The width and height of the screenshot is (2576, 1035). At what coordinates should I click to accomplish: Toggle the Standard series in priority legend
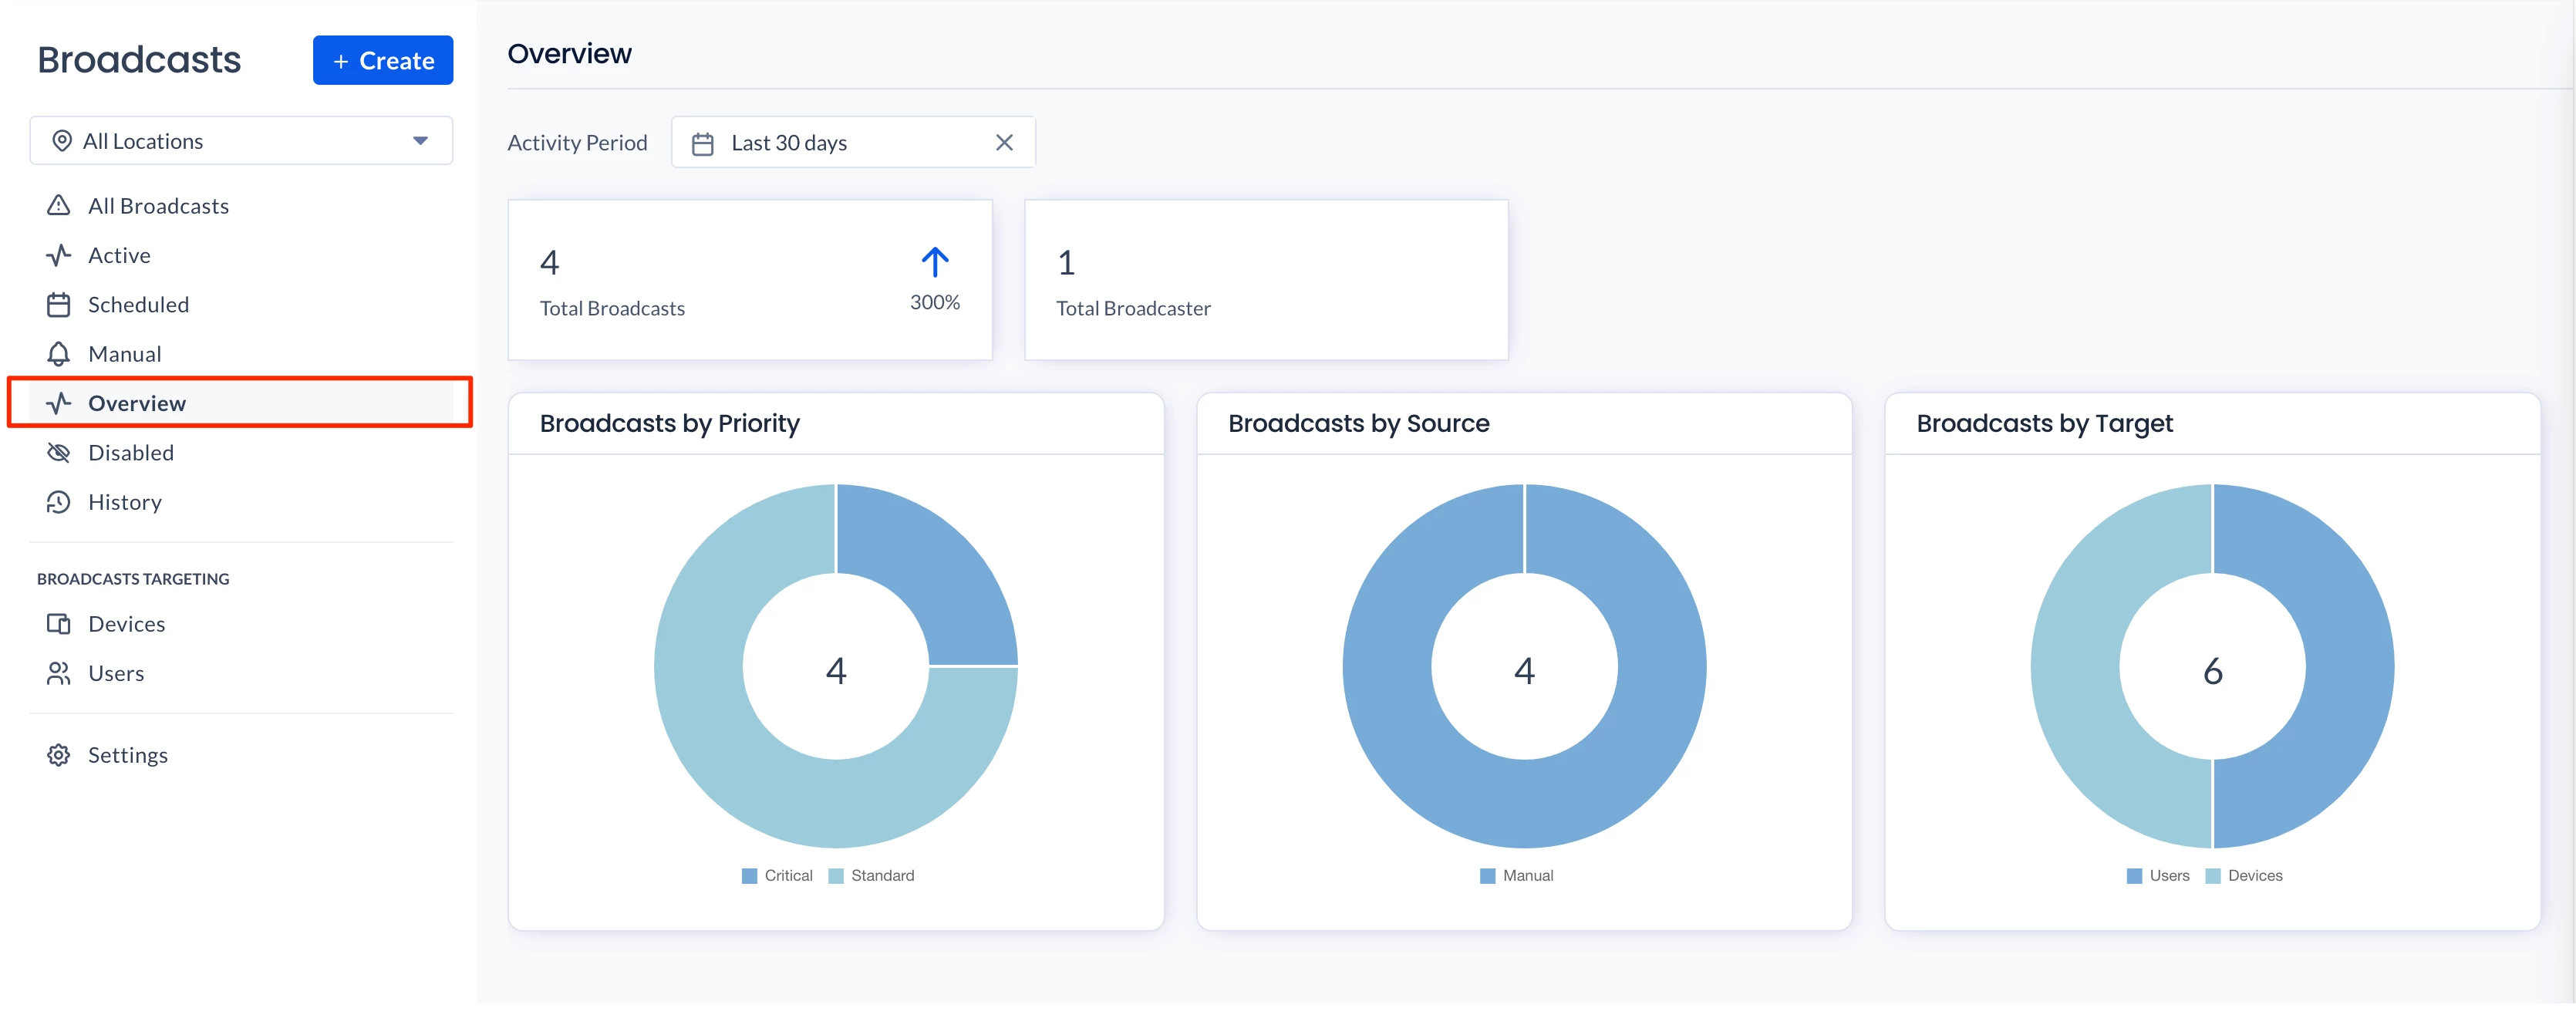[872, 876]
